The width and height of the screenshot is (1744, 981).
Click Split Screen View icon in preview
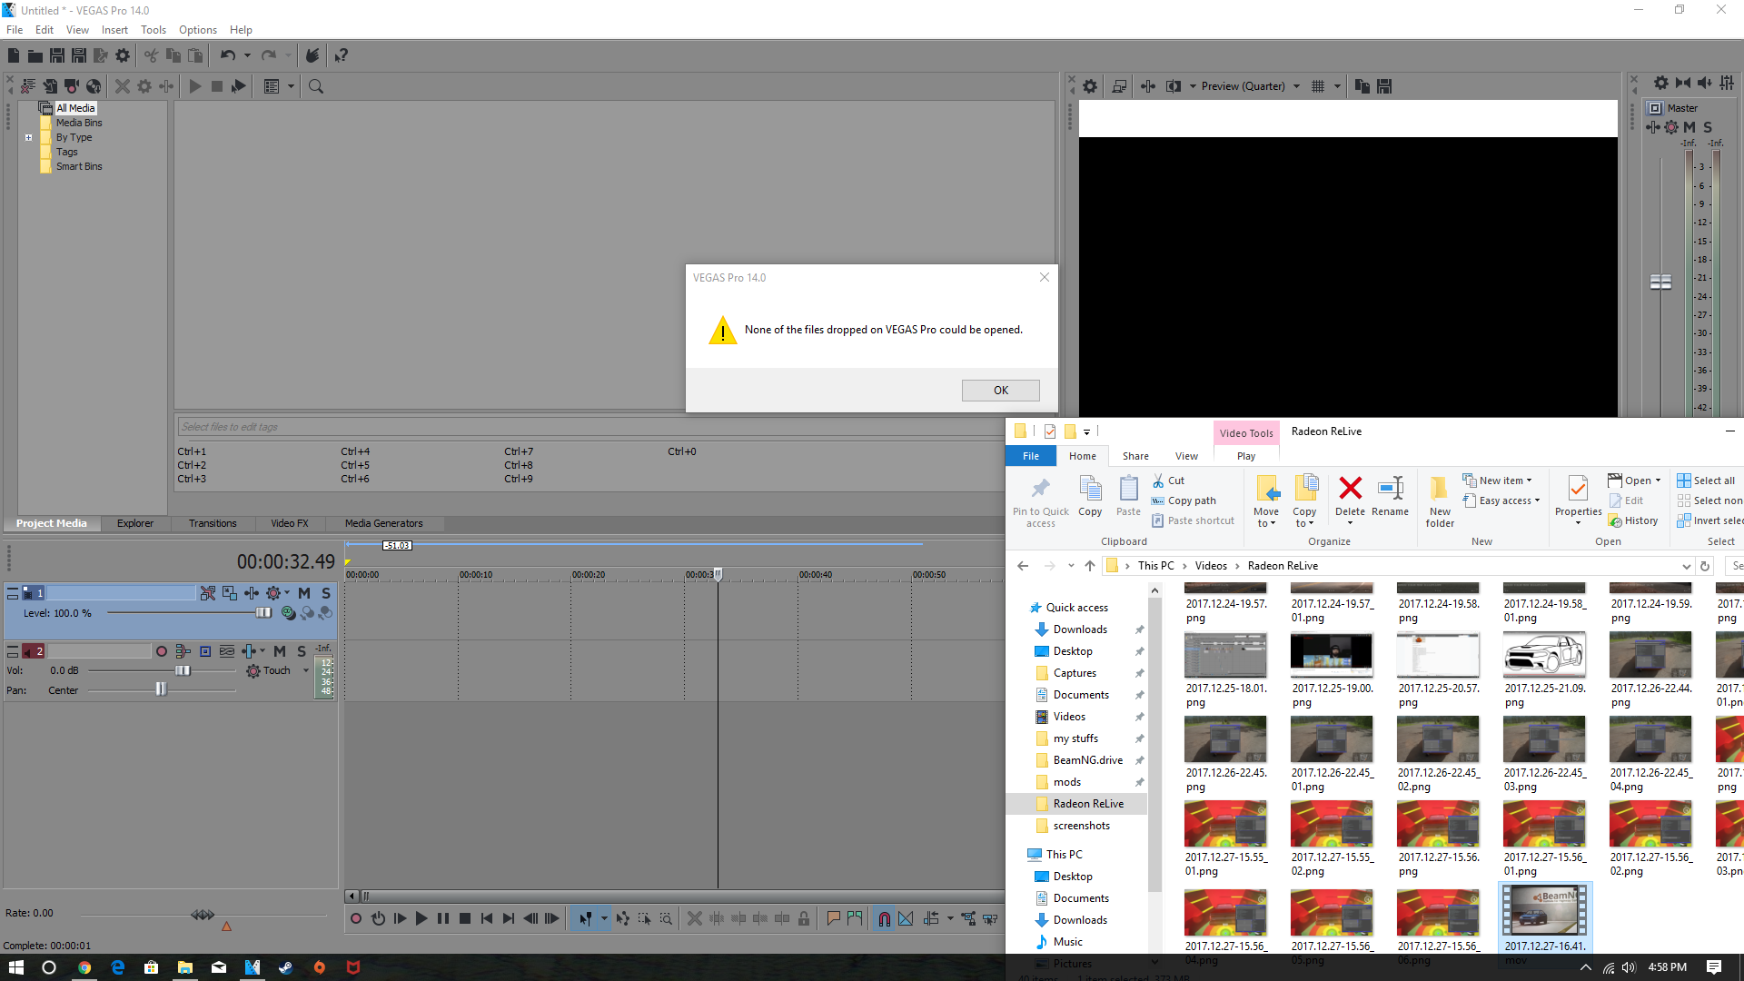tap(1174, 86)
